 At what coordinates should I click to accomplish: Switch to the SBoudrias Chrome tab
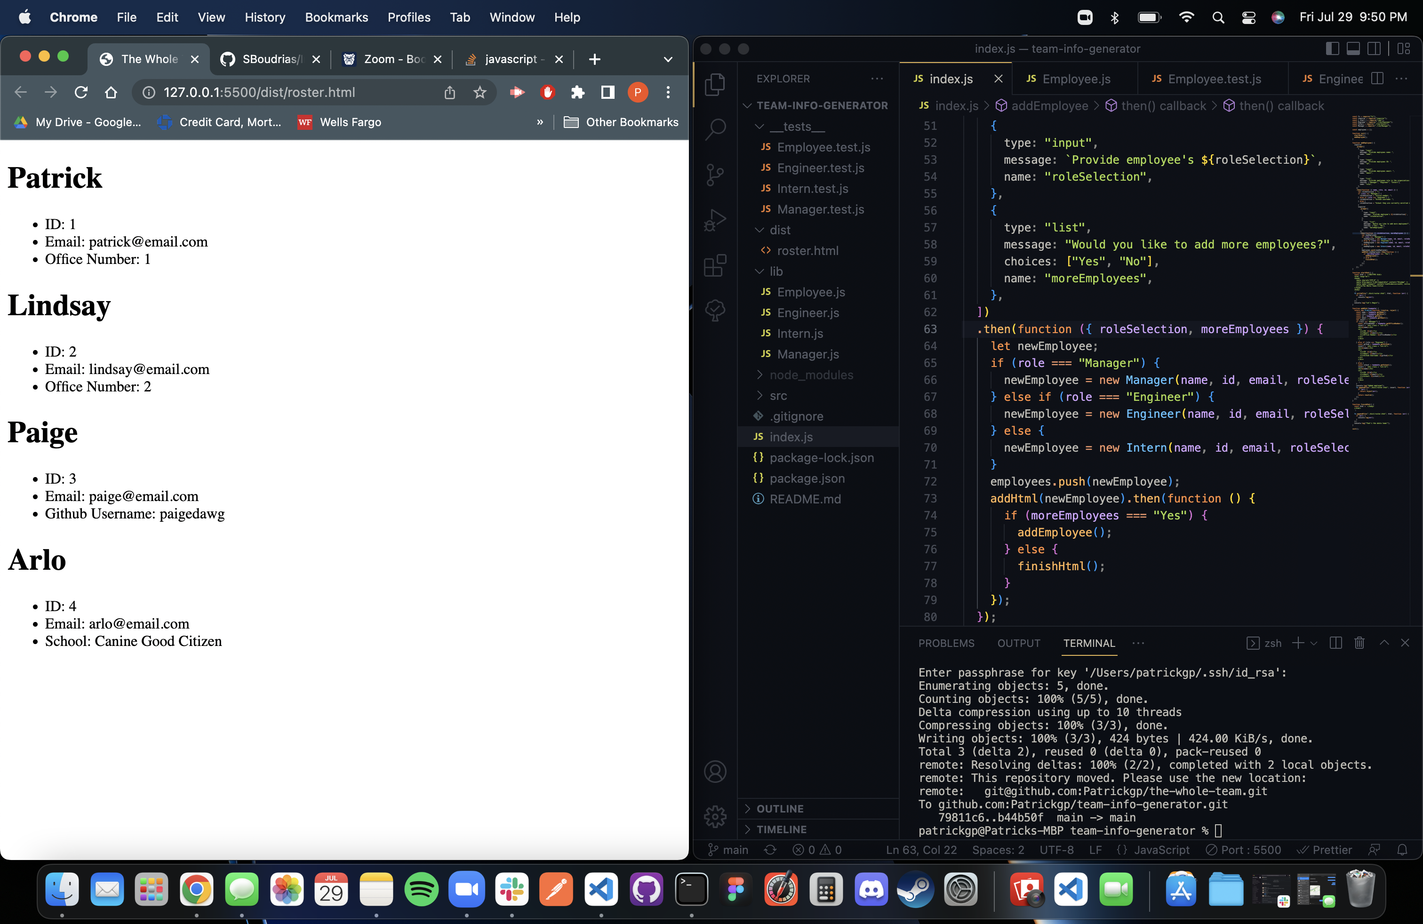pyautogui.click(x=271, y=59)
